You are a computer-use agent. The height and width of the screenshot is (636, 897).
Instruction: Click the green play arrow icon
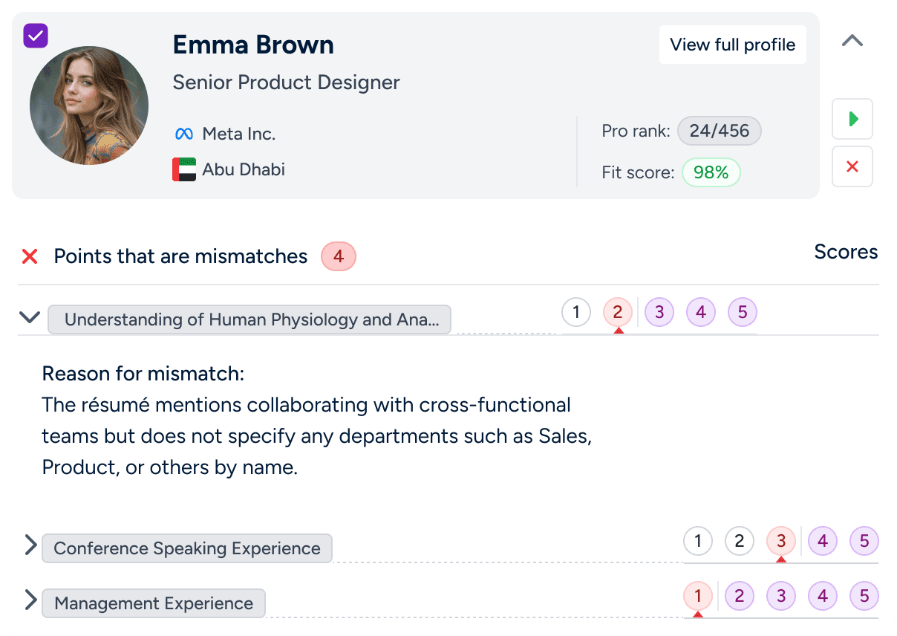[852, 119]
